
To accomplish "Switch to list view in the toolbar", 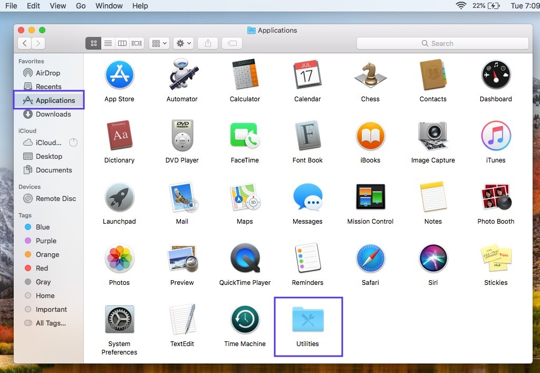I will coord(108,43).
